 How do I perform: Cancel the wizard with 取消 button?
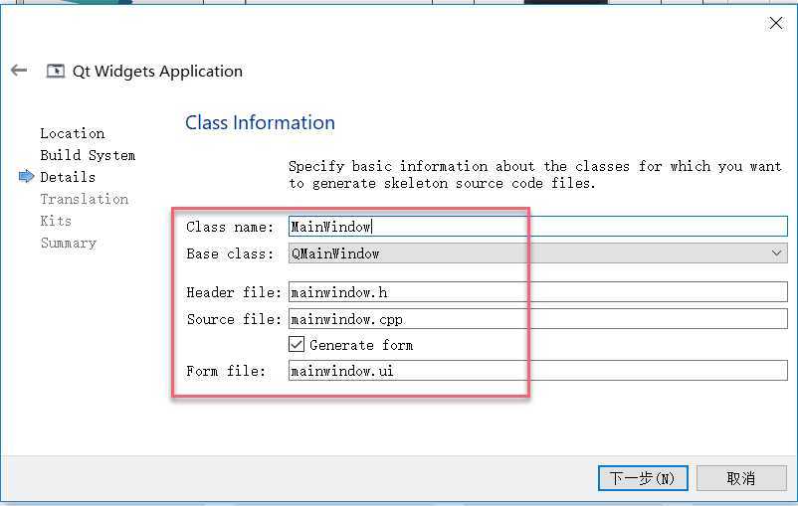741,478
